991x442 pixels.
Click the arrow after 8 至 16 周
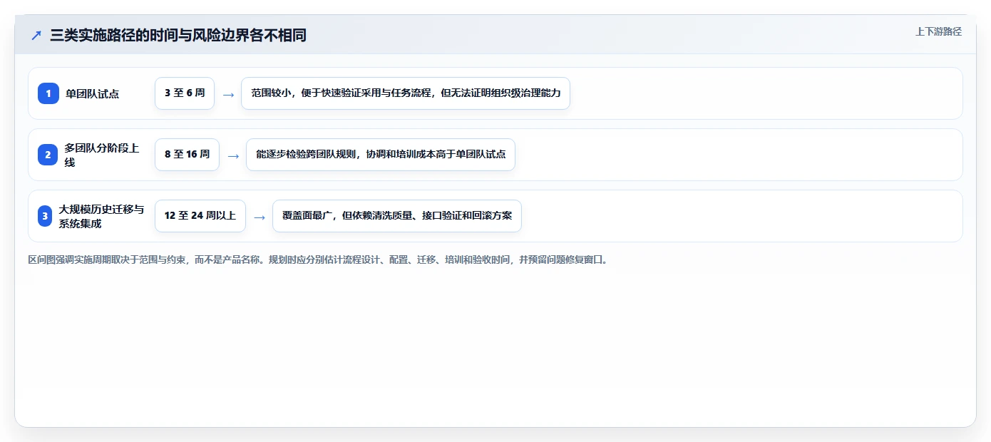pyautogui.click(x=233, y=155)
